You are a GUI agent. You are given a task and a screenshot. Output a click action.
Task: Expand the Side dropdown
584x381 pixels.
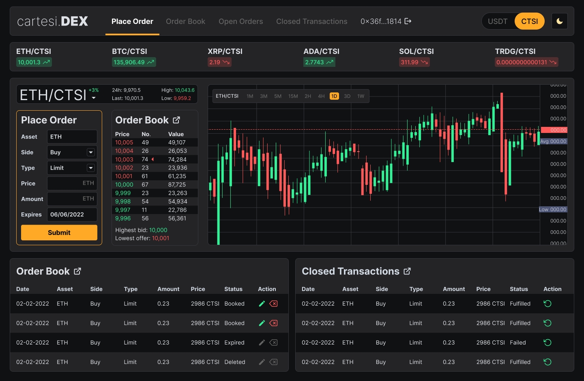91,152
